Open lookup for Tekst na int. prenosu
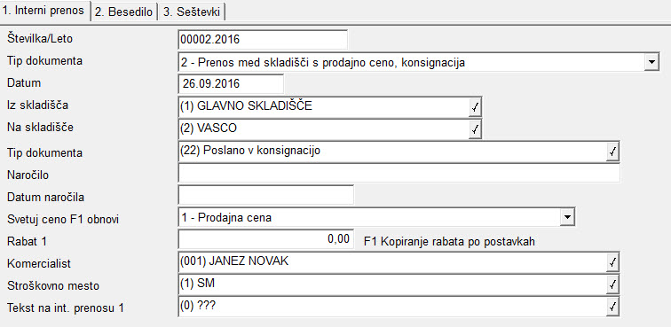 (x=612, y=307)
